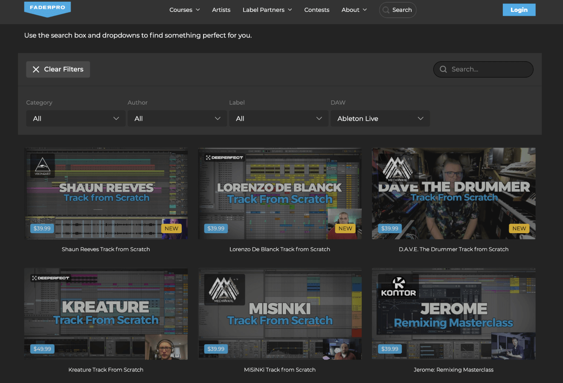Open Kreature Track From Scratch title link
The width and height of the screenshot is (563, 383).
coord(106,370)
